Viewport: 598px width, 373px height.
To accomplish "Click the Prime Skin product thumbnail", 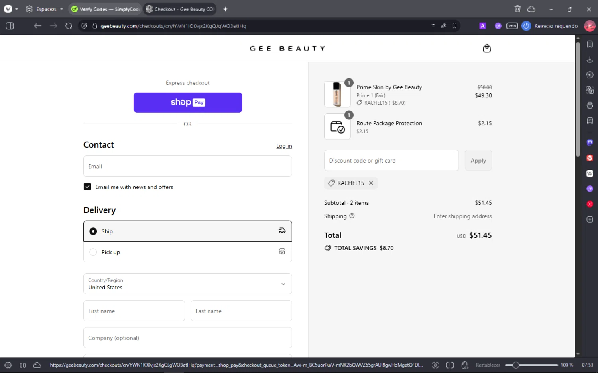I will (337, 94).
